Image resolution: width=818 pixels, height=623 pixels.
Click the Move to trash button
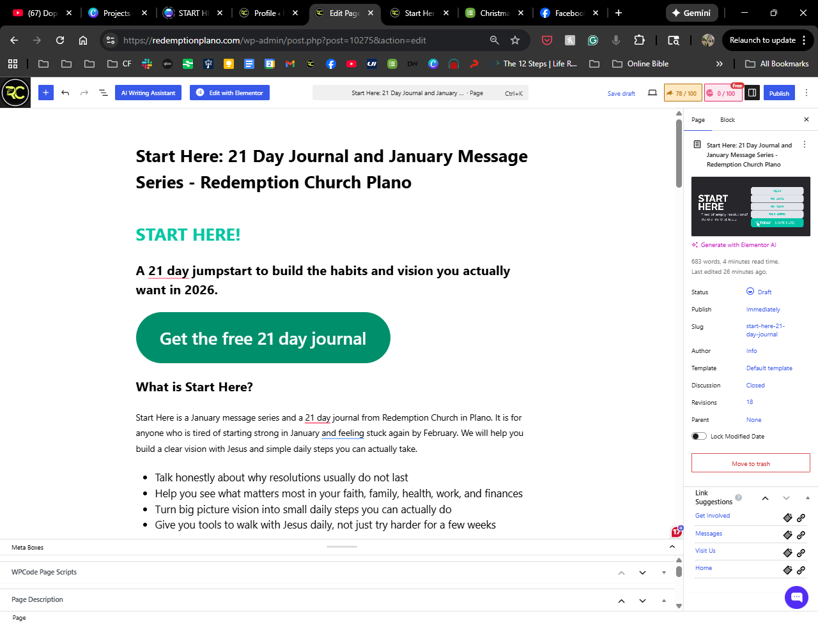pos(750,463)
